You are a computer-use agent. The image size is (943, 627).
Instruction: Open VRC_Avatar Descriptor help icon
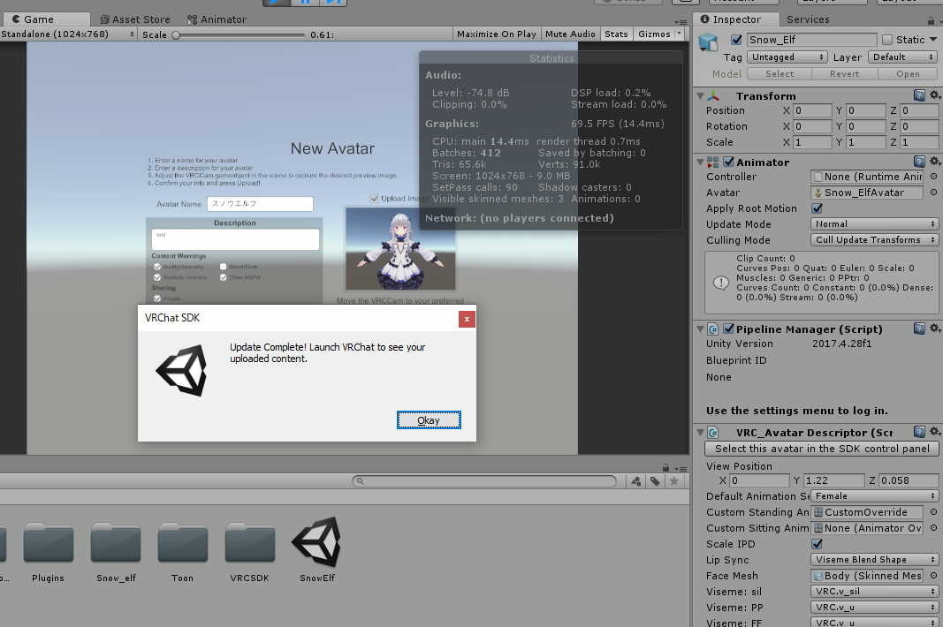tap(919, 432)
